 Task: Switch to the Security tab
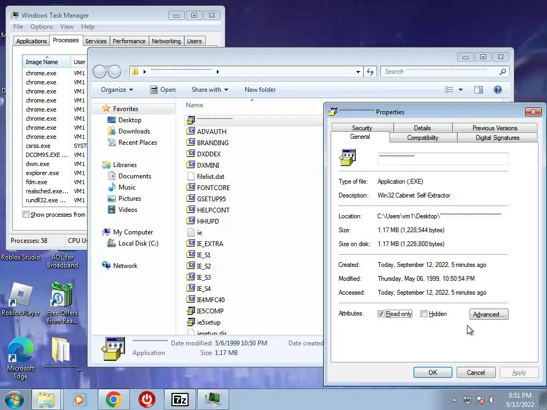[362, 128]
